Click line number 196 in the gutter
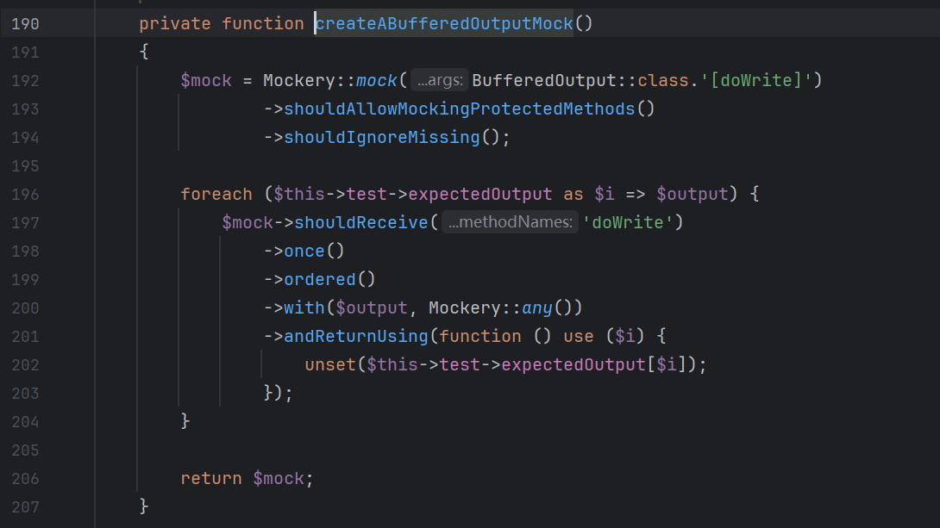 coord(25,194)
